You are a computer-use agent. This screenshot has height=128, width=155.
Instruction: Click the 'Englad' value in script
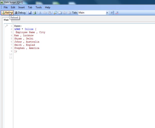tap(30, 45)
